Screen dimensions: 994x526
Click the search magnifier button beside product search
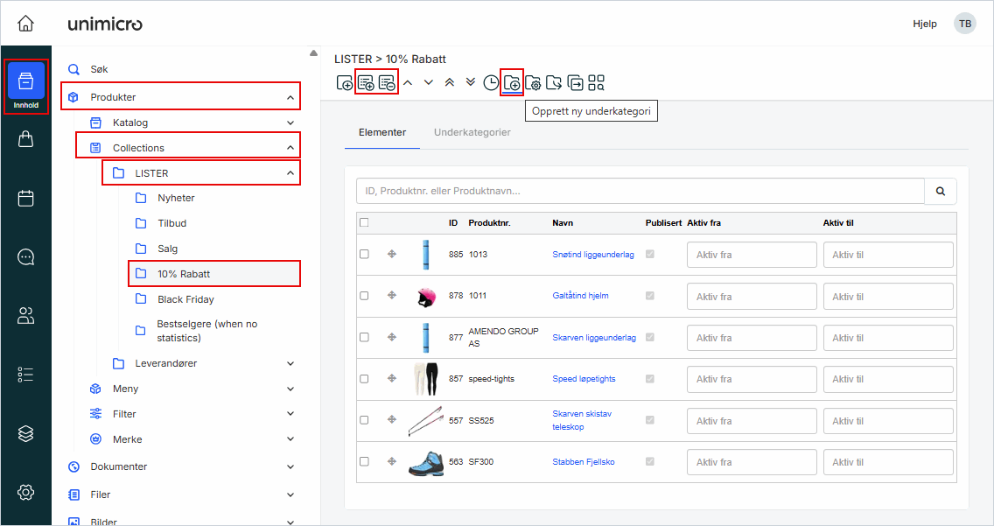point(941,191)
